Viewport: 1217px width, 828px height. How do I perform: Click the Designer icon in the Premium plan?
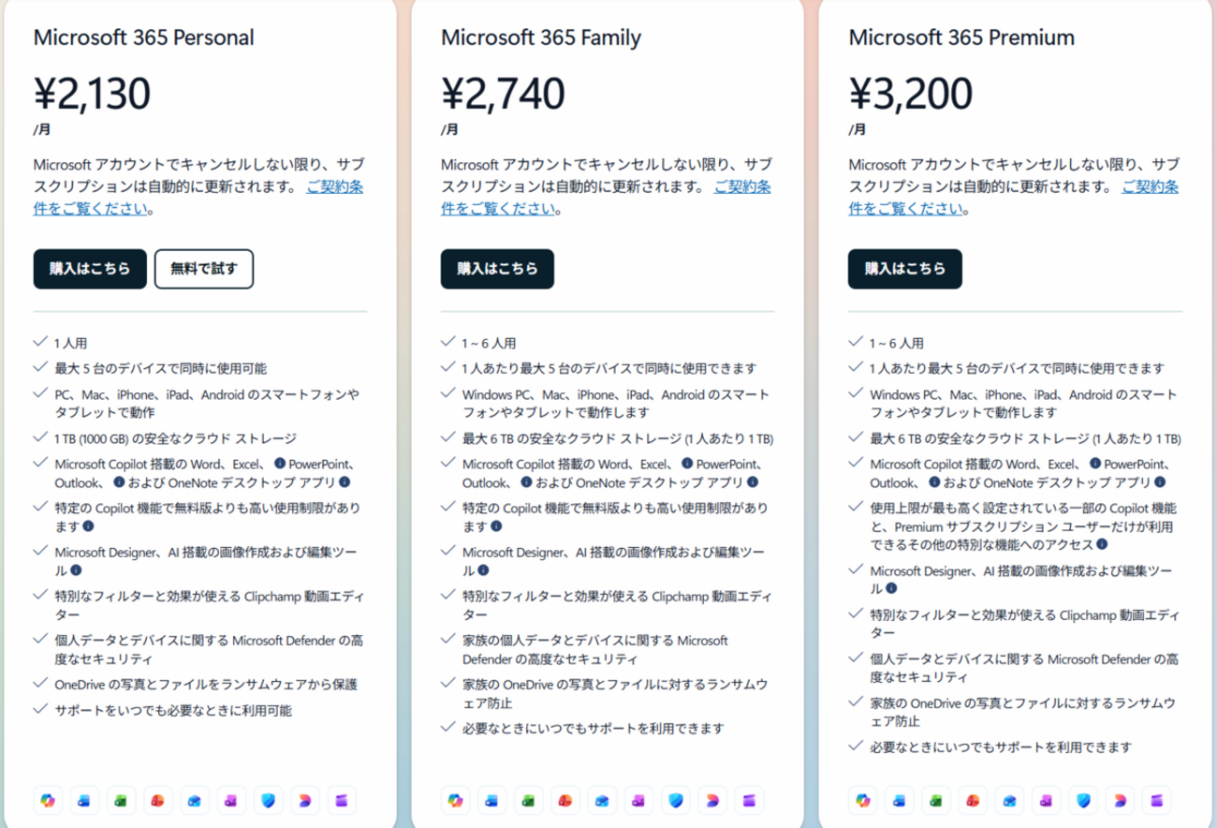pos(1119,800)
